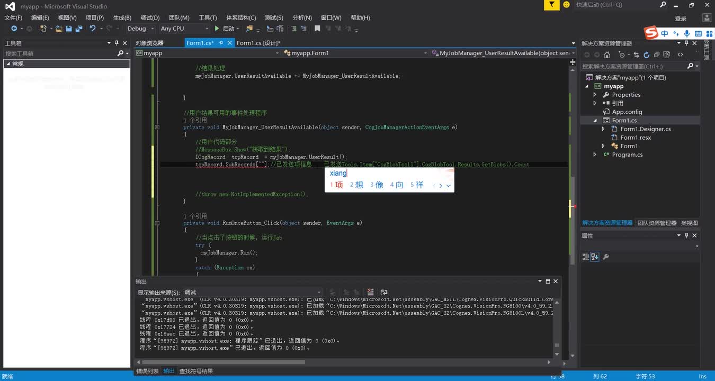Open the 生成(B) menu

122,17
